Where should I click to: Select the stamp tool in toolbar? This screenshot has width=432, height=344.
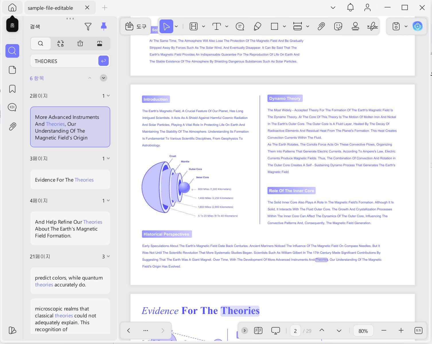355,27
